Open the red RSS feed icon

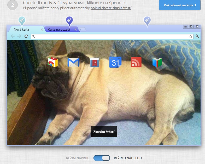pos(136,62)
